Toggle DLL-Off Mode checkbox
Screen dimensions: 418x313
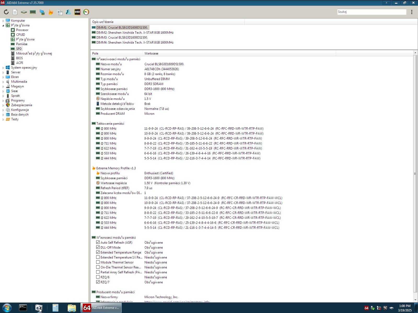coord(98,247)
